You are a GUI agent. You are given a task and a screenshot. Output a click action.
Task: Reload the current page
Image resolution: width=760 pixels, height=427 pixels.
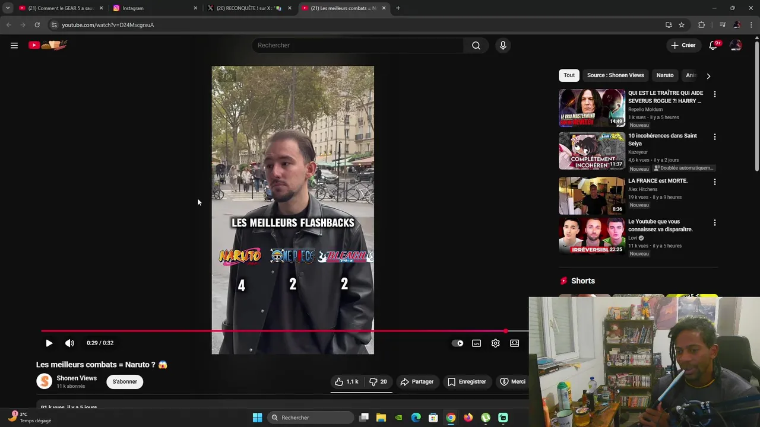tap(37, 25)
